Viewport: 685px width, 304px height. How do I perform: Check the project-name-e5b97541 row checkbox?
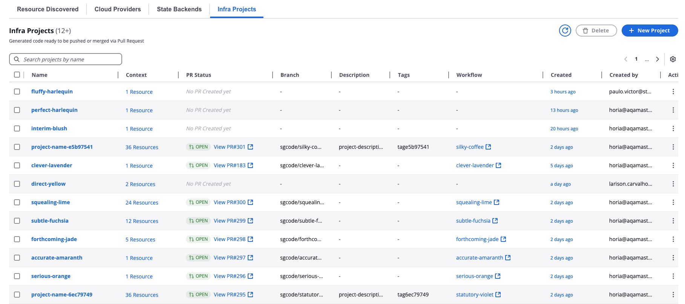pos(17,147)
